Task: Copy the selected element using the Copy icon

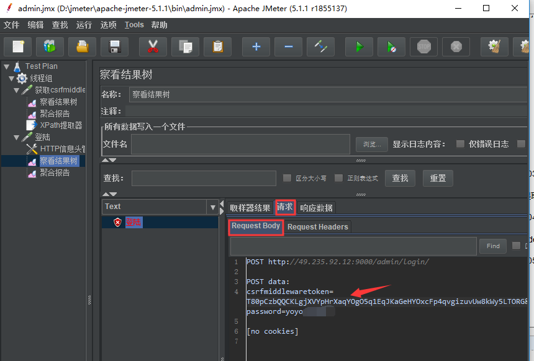Action: 185,46
